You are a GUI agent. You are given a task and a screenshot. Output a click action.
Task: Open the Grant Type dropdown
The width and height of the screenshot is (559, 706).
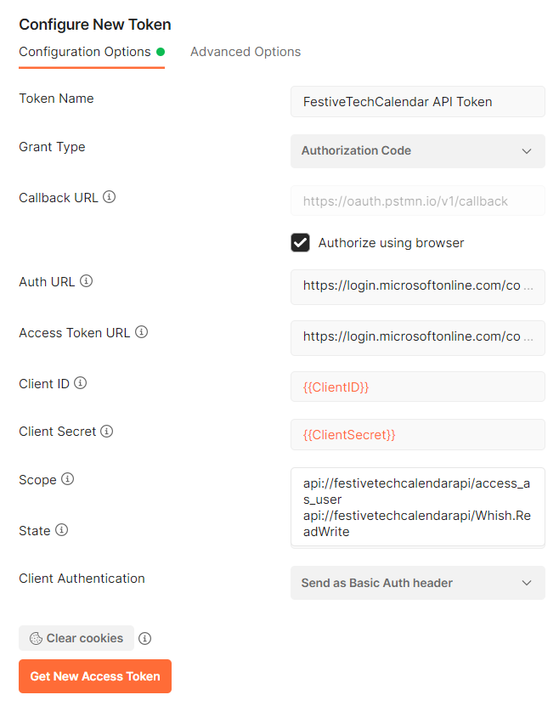(417, 150)
